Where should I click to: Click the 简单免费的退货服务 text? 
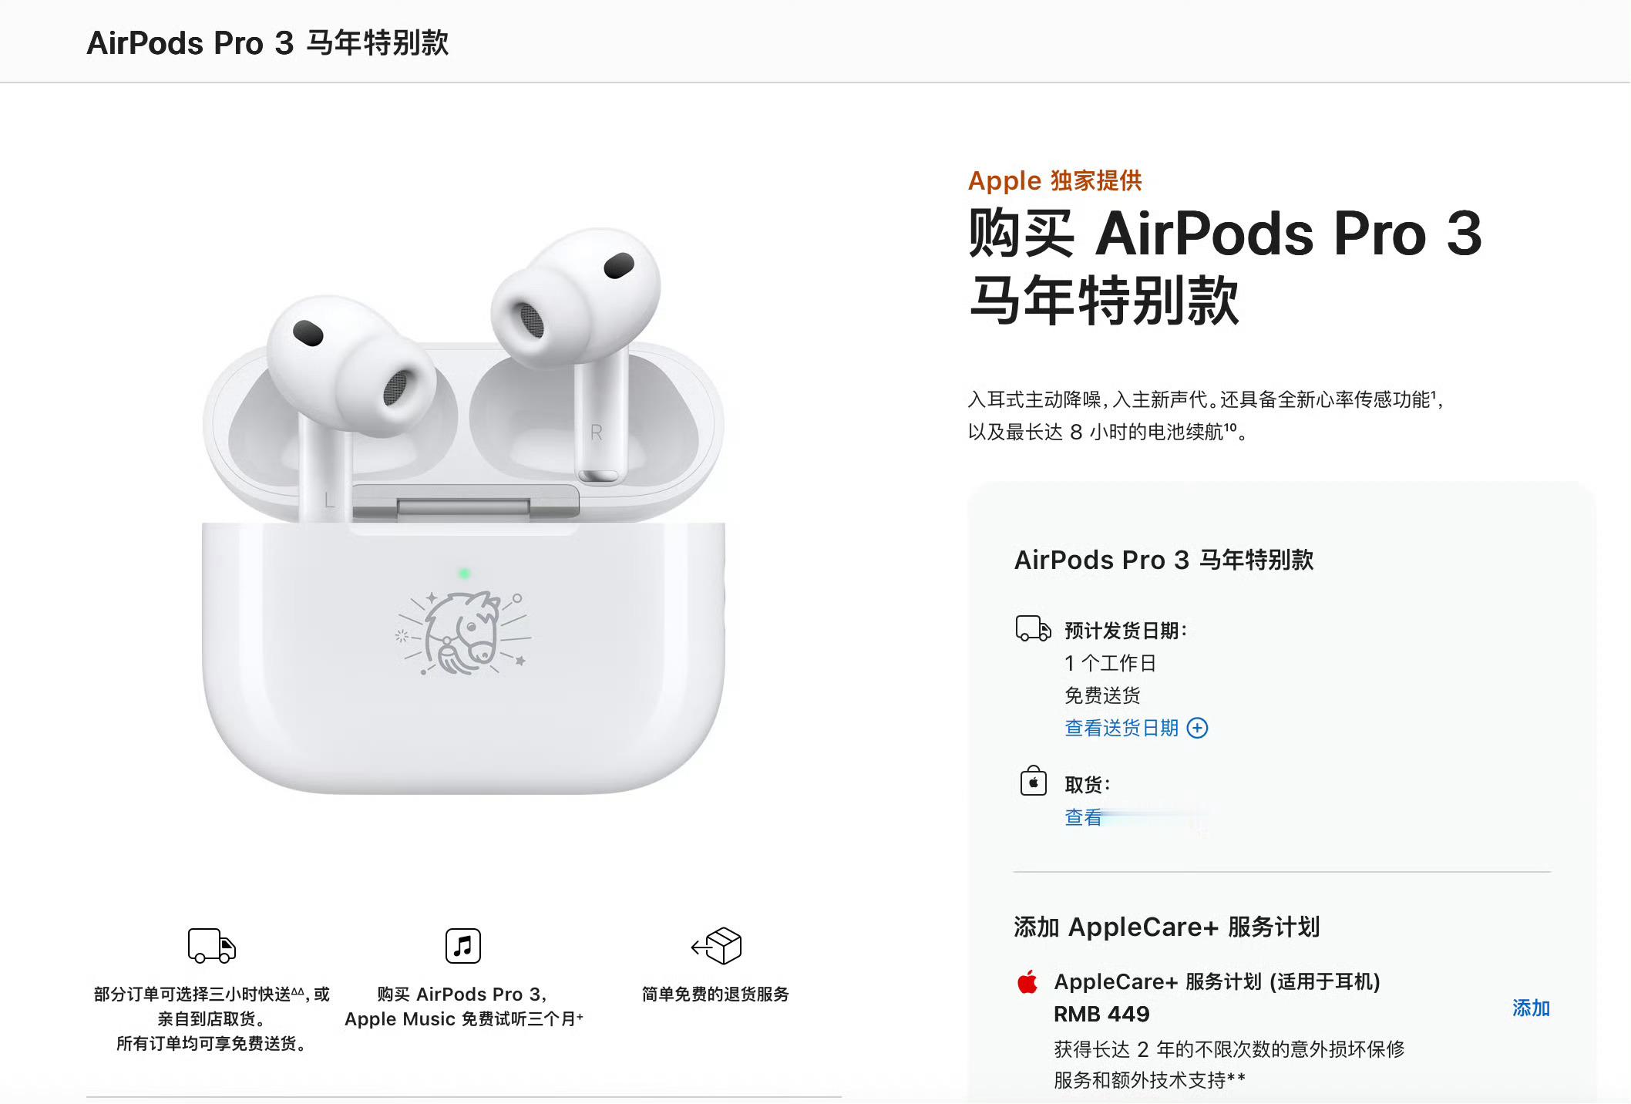[x=716, y=994]
